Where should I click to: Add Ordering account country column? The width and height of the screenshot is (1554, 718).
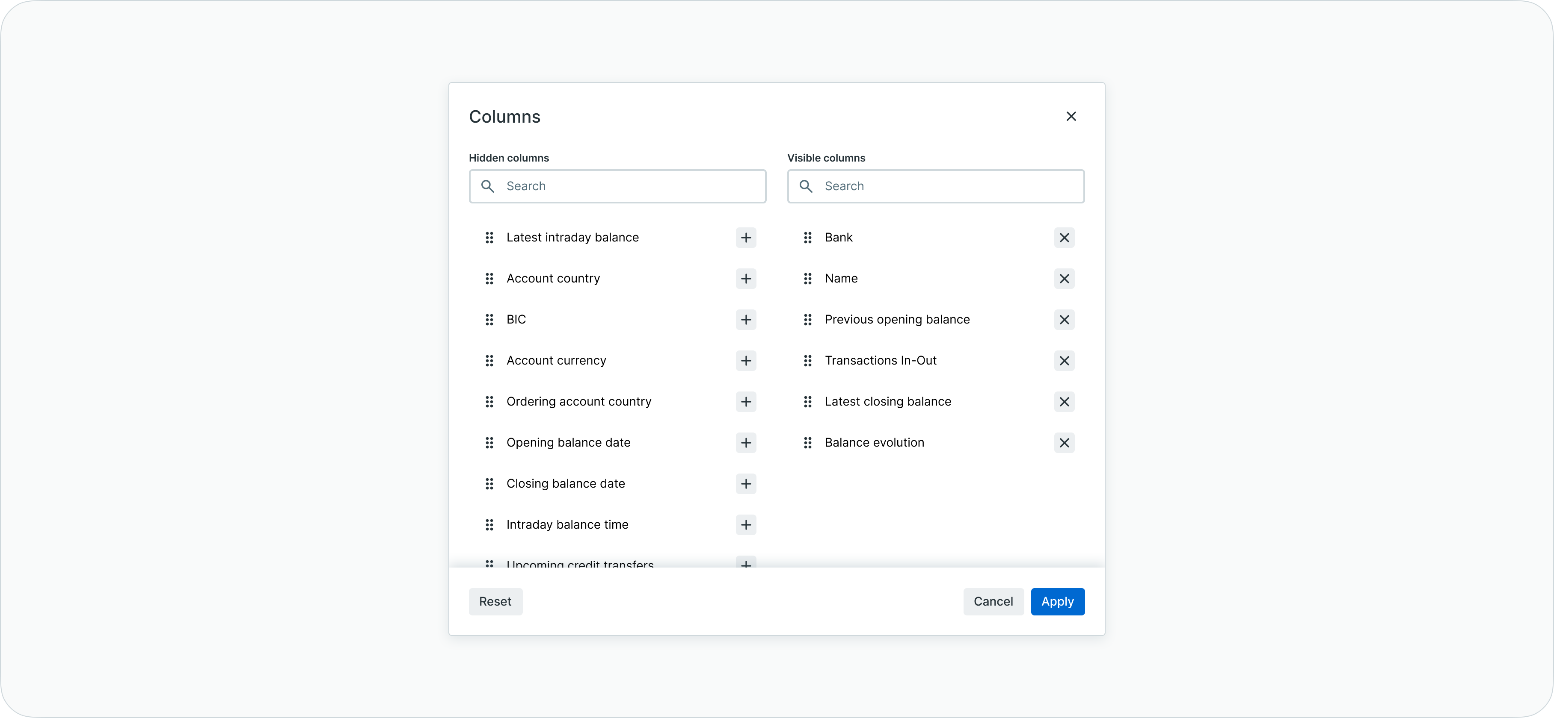(x=746, y=402)
